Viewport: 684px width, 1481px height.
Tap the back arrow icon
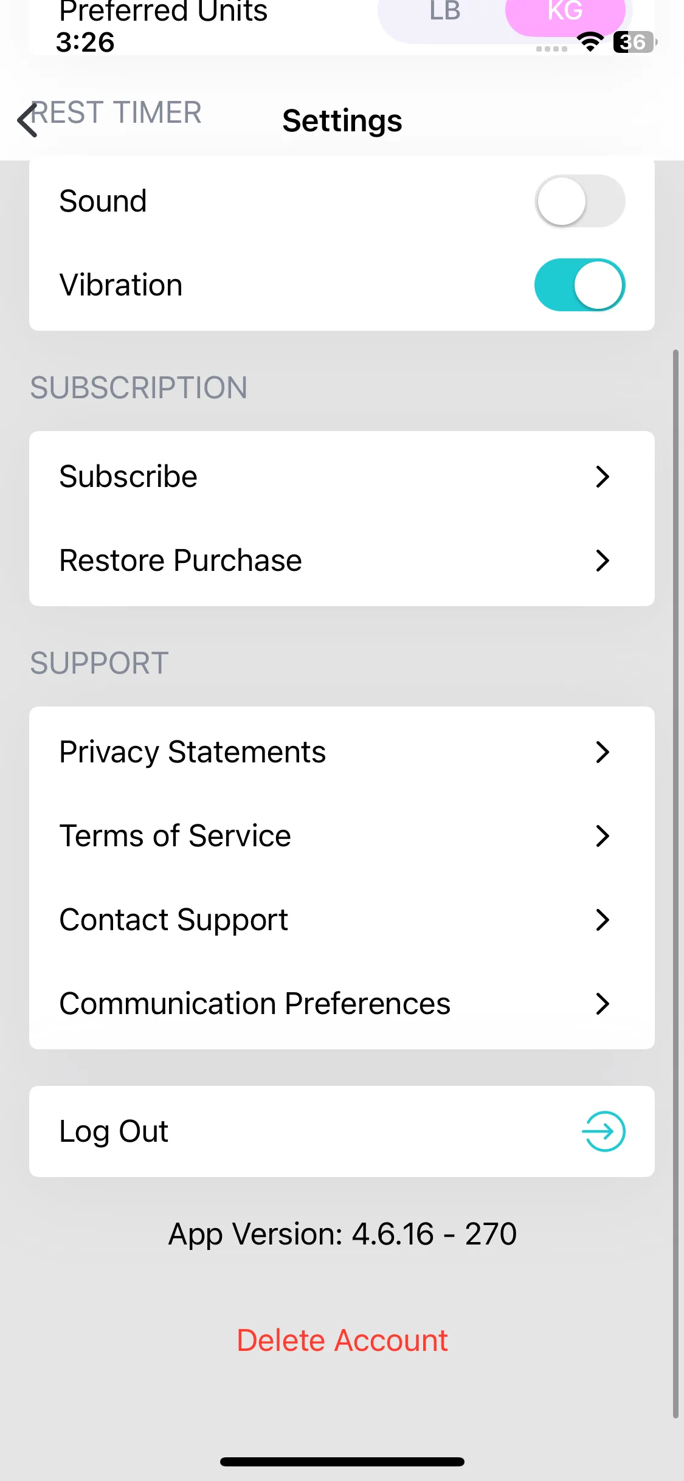[x=27, y=120]
